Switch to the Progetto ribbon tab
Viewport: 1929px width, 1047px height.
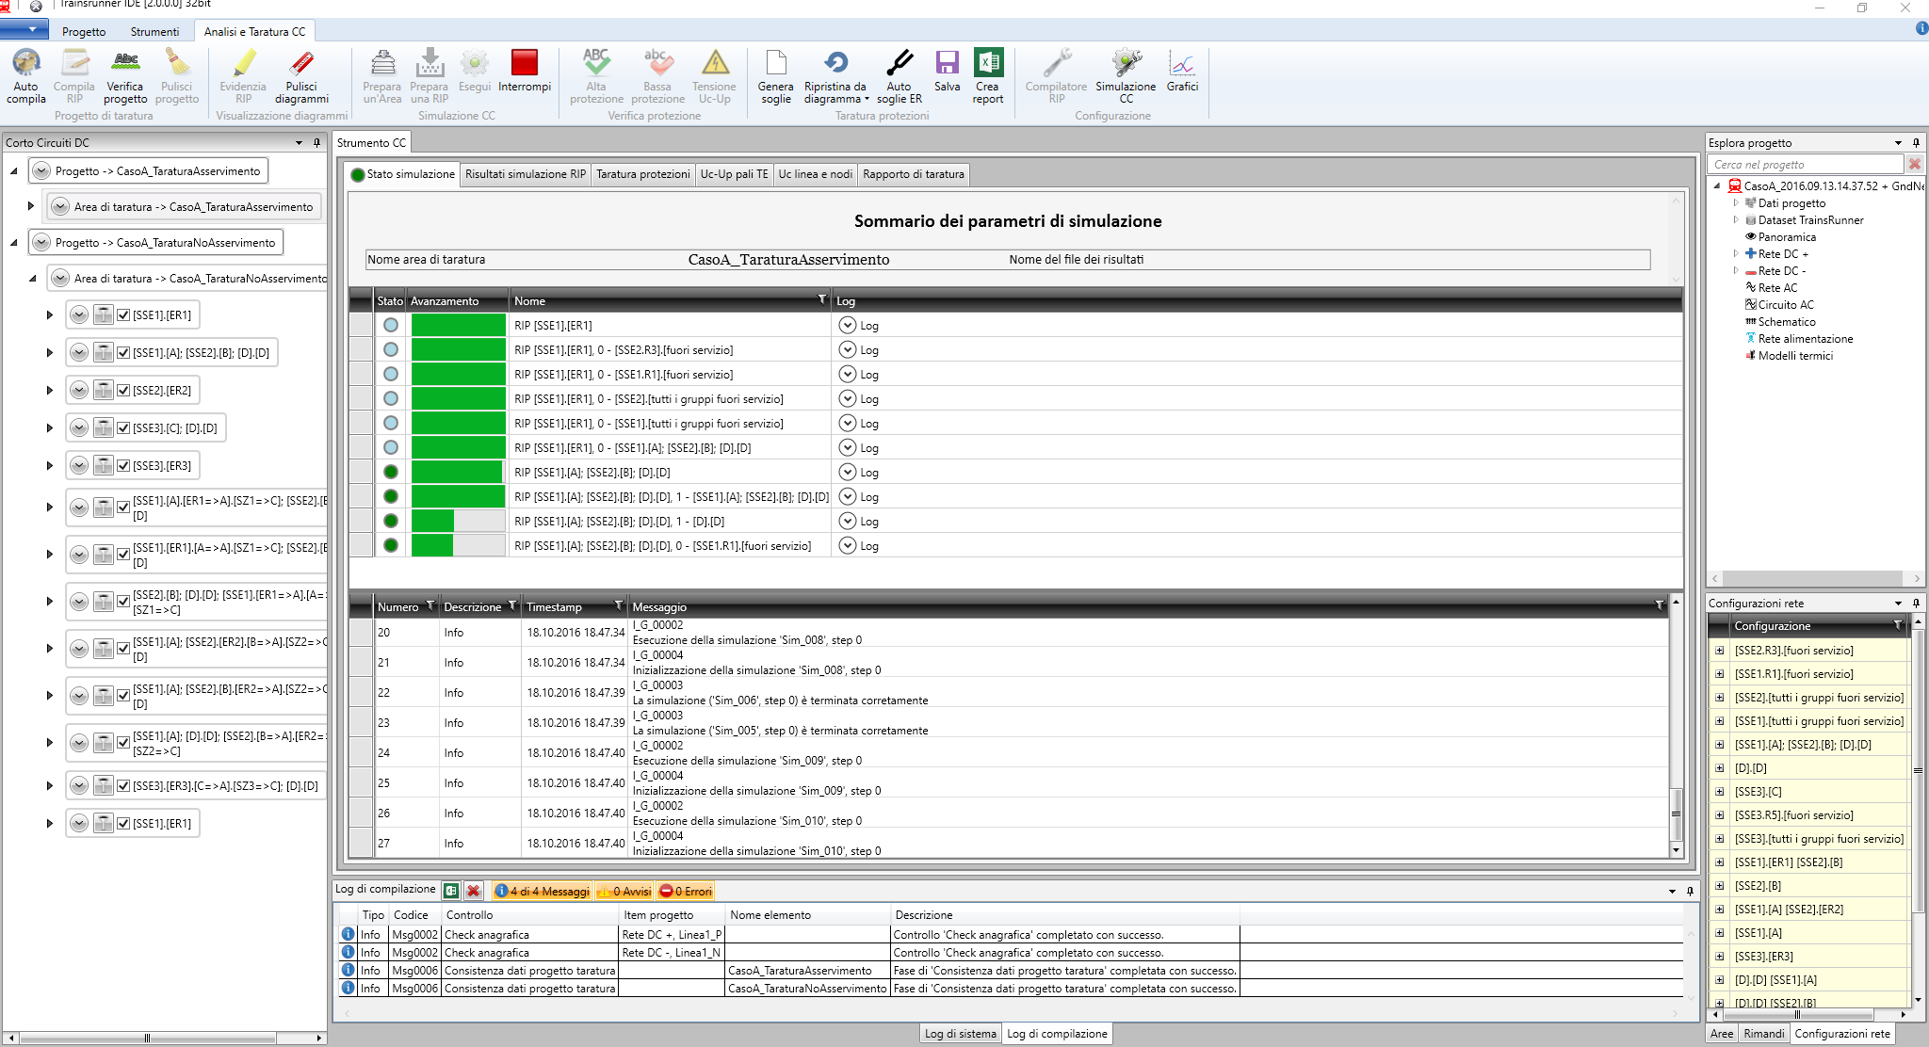point(84,31)
